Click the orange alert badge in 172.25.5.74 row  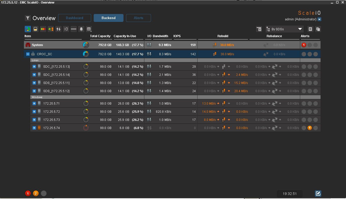(x=310, y=128)
